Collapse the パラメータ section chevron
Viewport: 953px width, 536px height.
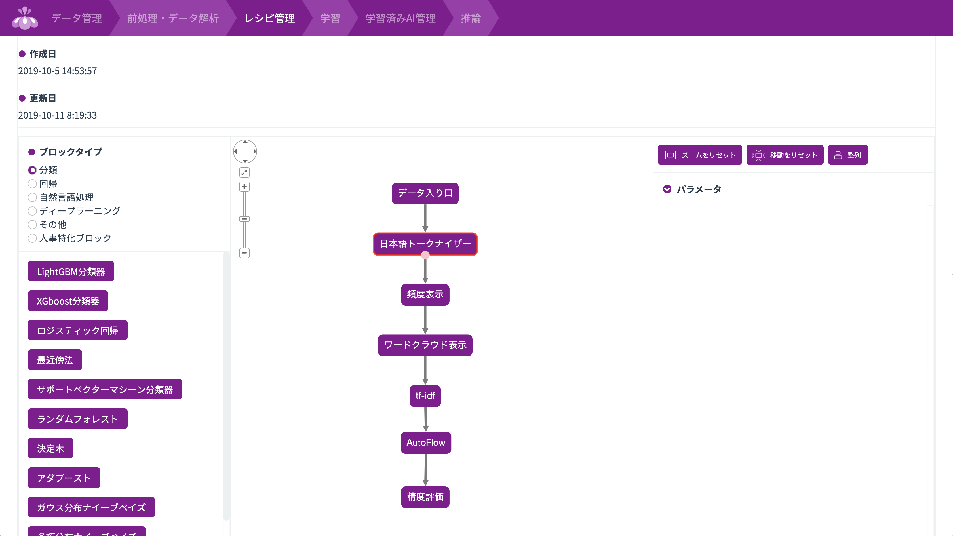667,189
